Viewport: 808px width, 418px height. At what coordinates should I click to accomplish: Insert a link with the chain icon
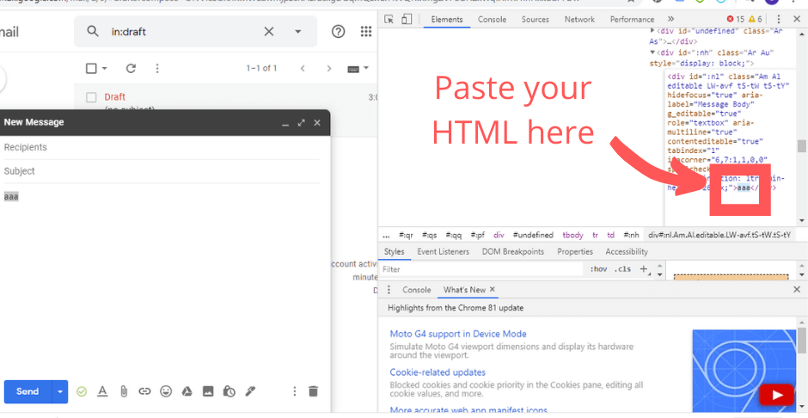pos(144,391)
